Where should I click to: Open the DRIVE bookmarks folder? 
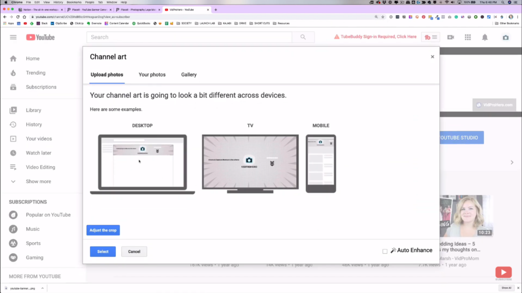(241, 23)
